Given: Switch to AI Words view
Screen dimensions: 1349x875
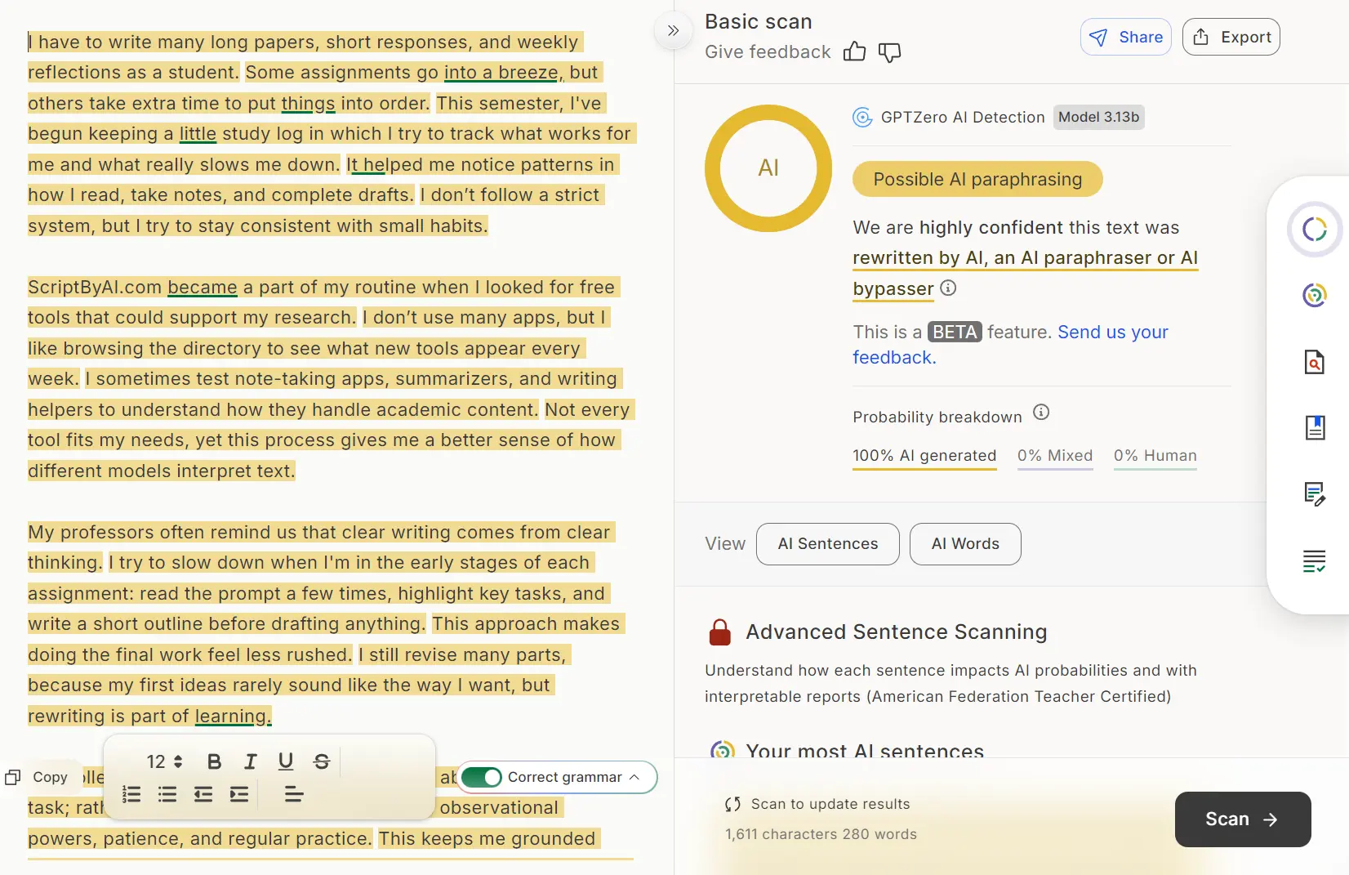Looking at the screenshot, I should pyautogui.click(x=964, y=544).
